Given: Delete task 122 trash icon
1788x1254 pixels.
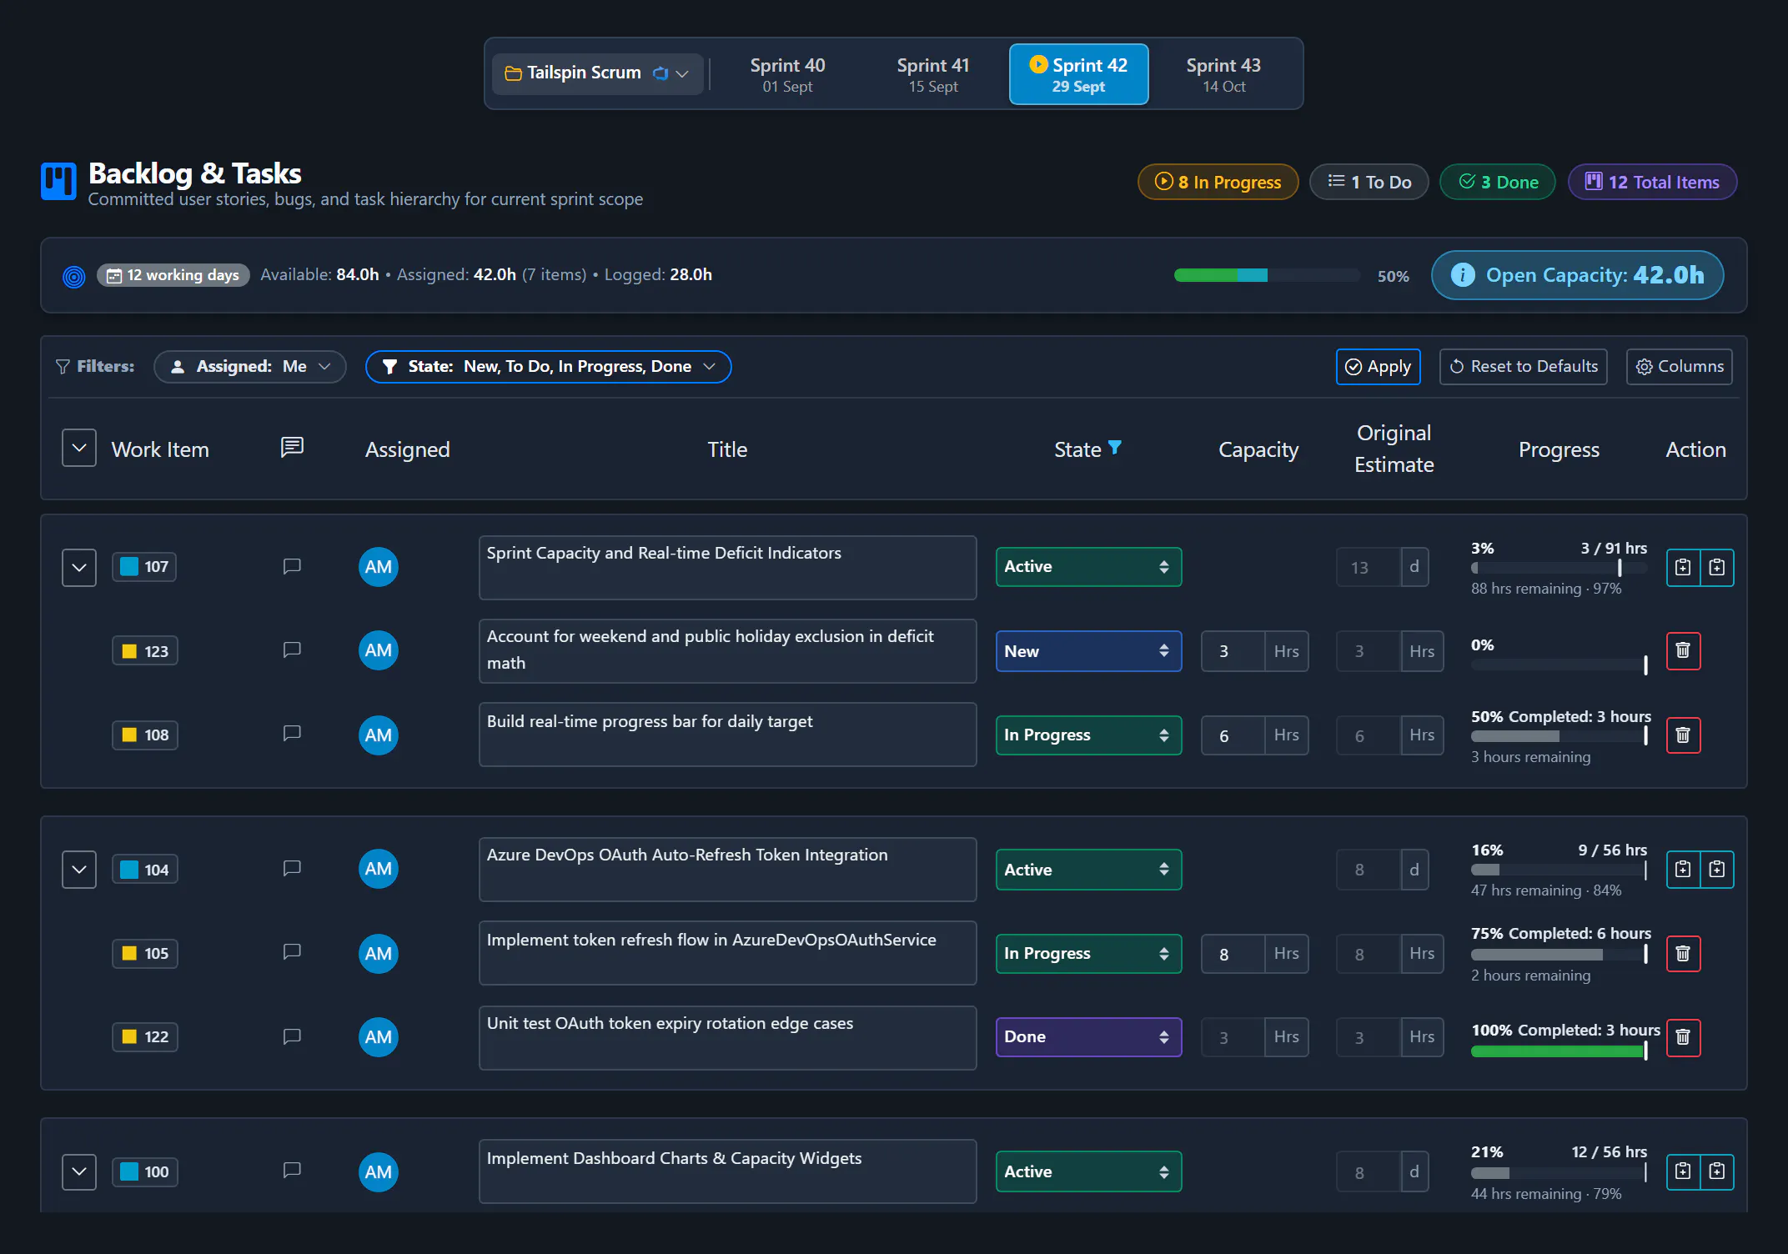Looking at the screenshot, I should click(1683, 1037).
